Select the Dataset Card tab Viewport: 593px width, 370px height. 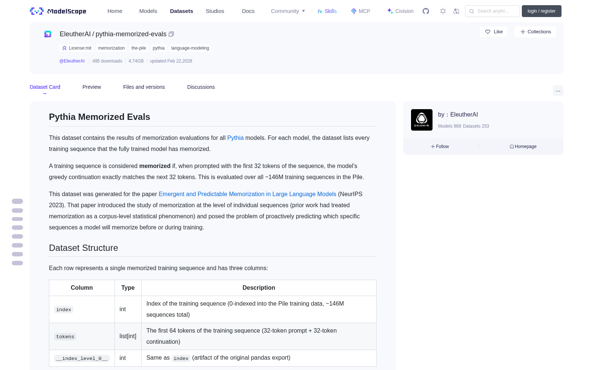point(45,87)
